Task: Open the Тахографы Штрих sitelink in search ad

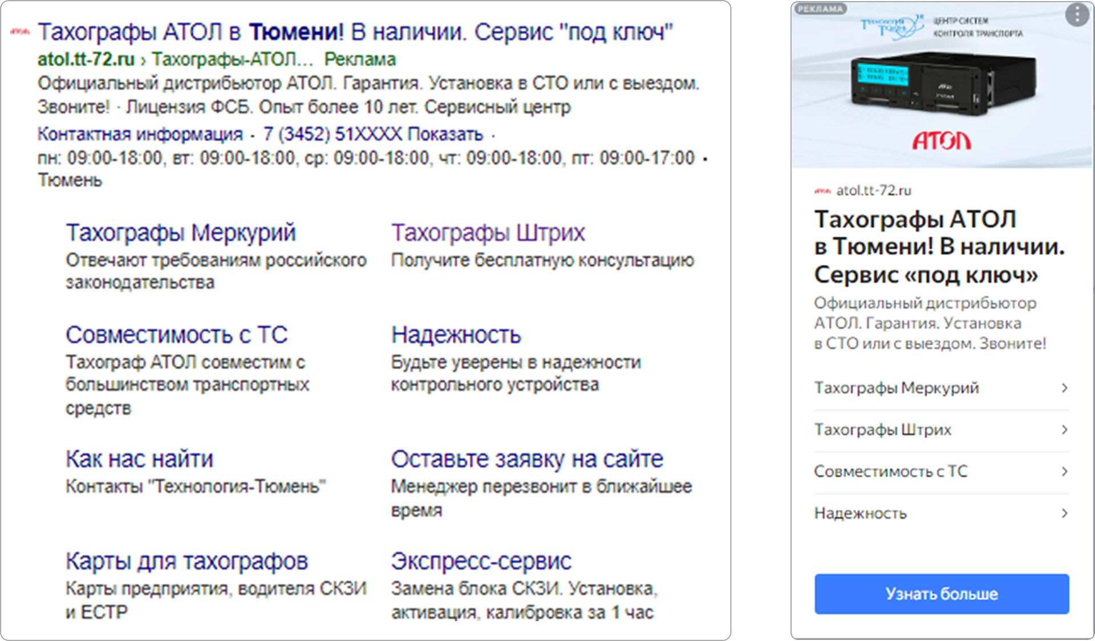Action: 488,232
